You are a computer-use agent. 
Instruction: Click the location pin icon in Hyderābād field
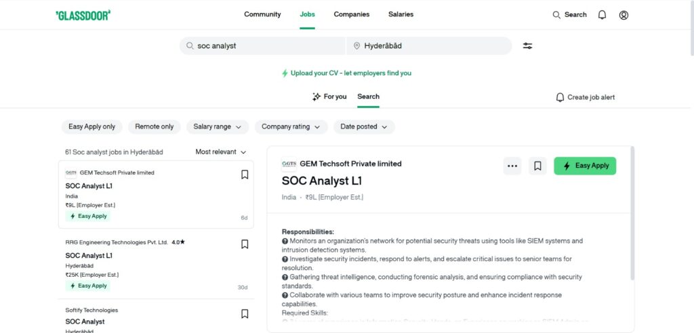[356, 46]
